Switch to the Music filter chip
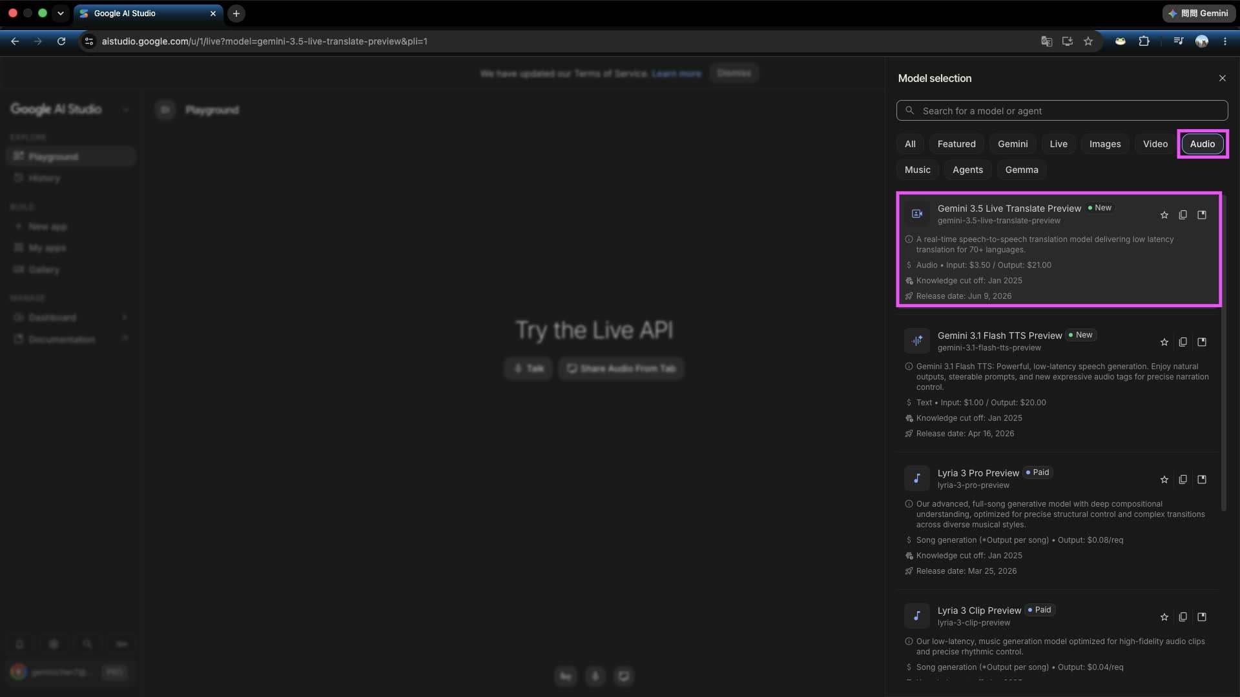Viewport: 1240px width, 697px height. pyautogui.click(x=918, y=170)
